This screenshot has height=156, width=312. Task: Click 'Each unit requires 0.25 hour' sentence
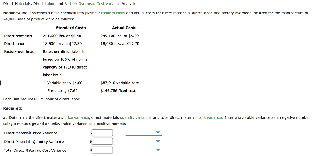pos(41,99)
